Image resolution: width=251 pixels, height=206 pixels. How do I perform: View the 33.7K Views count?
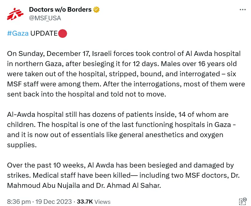94,201
